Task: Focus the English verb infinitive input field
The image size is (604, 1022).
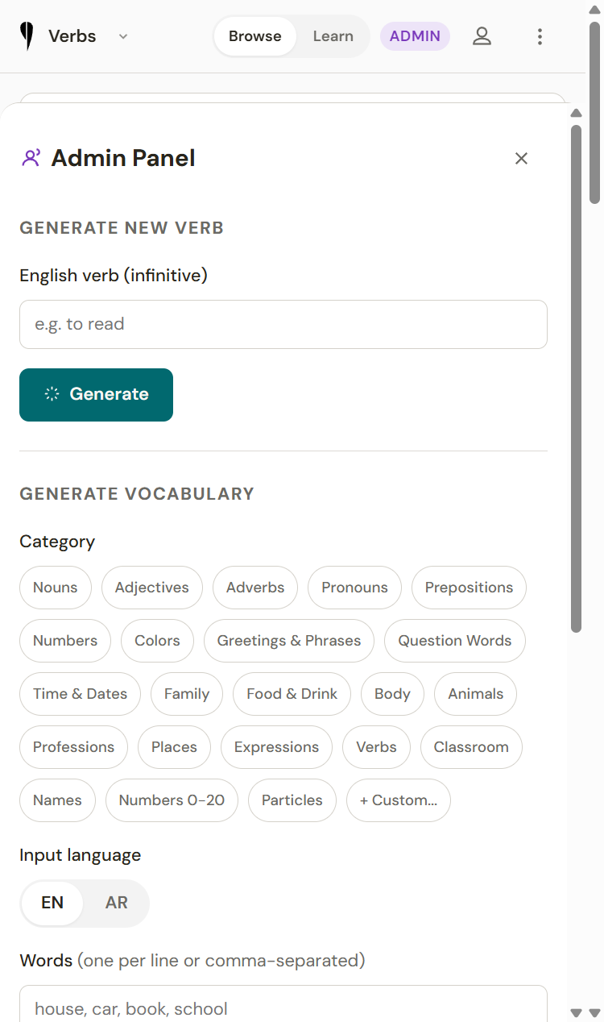Action: pos(283,325)
